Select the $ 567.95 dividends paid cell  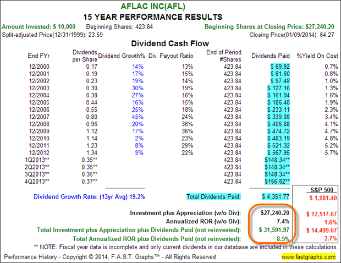coord(278,153)
